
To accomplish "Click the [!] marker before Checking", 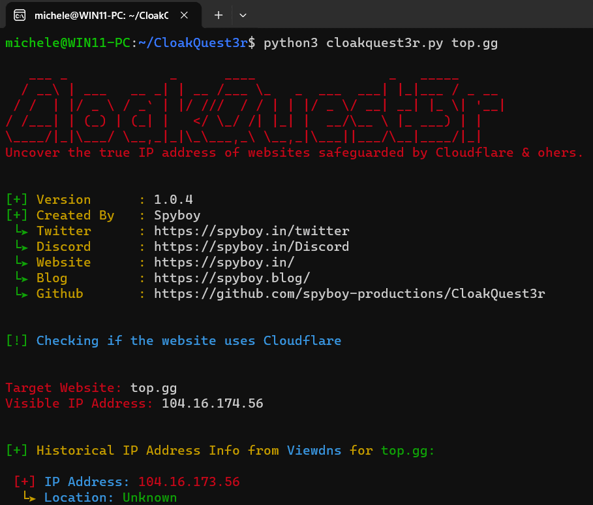I will 17,340.
